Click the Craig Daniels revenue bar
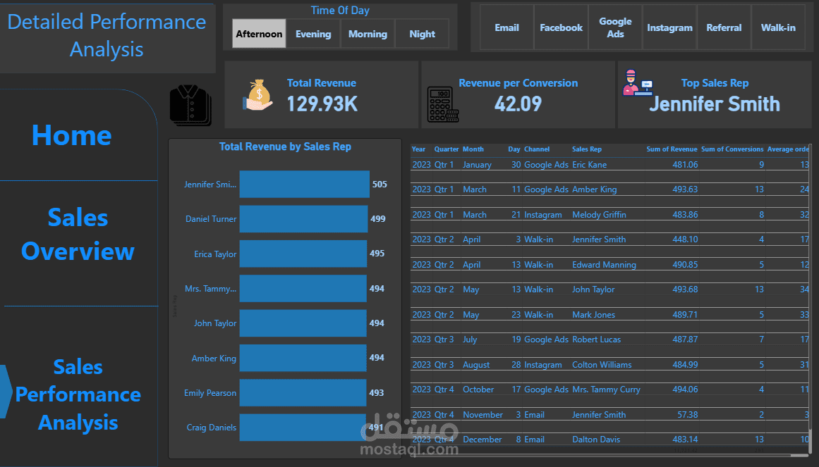The image size is (819, 467). point(303,428)
